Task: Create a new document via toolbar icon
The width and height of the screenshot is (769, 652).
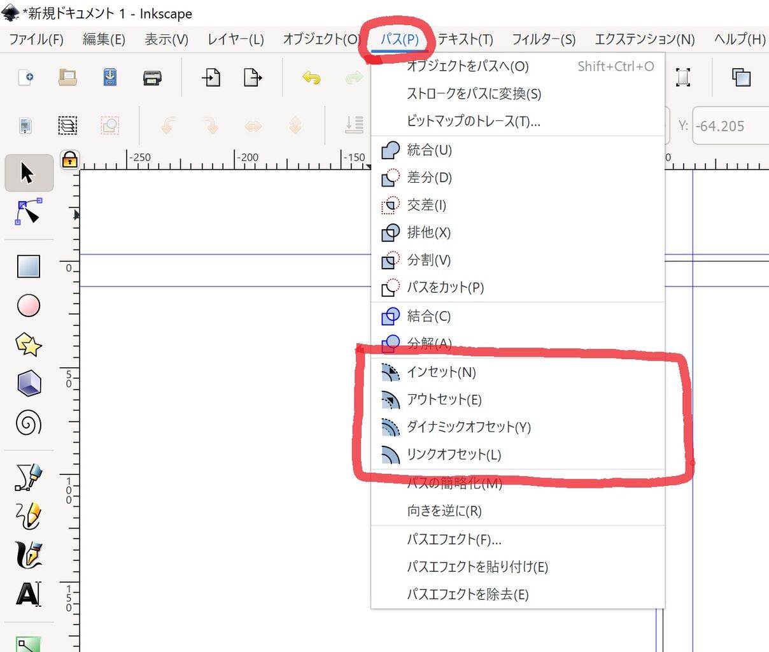Action: [x=24, y=77]
